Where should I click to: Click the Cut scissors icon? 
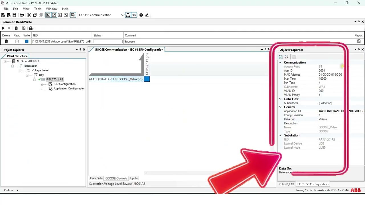click(x=29, y=15)
